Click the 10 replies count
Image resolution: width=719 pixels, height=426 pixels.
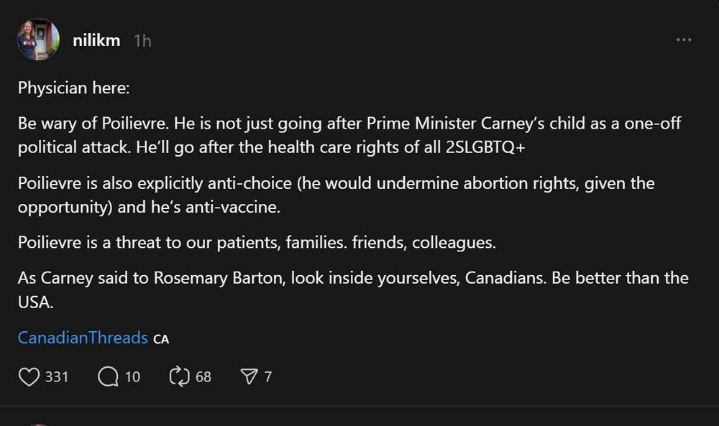(132, 376)
